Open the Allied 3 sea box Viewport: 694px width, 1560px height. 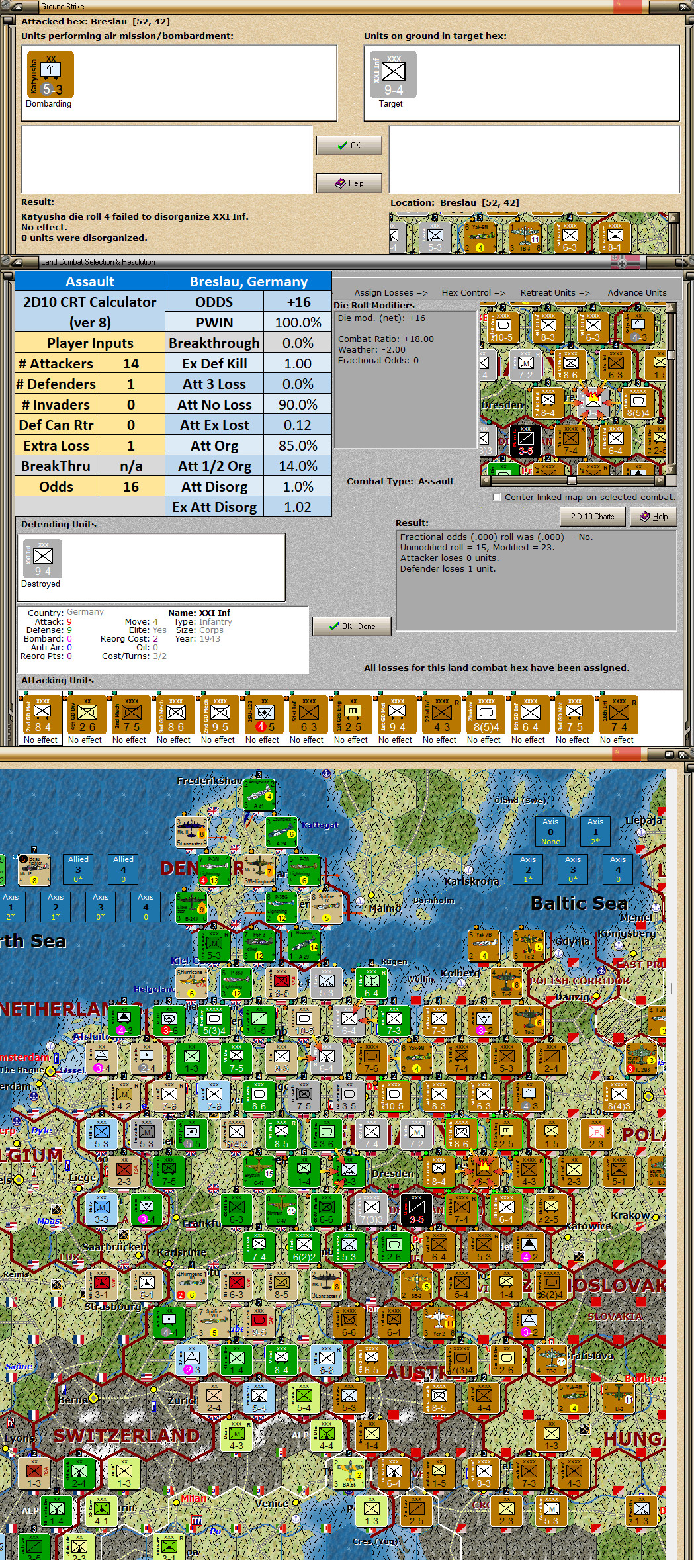click(x=78, y=869)
